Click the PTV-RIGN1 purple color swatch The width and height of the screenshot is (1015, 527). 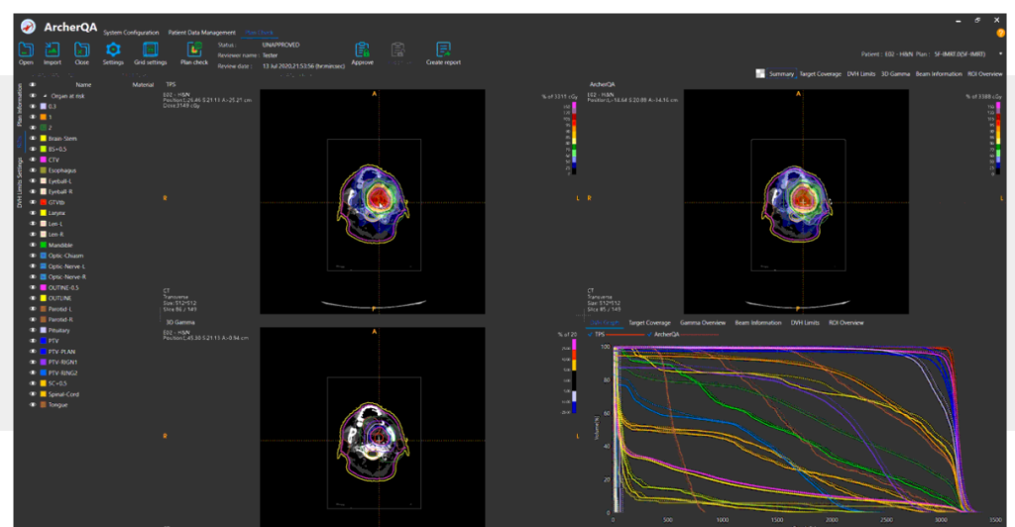(x=44, y=363)
